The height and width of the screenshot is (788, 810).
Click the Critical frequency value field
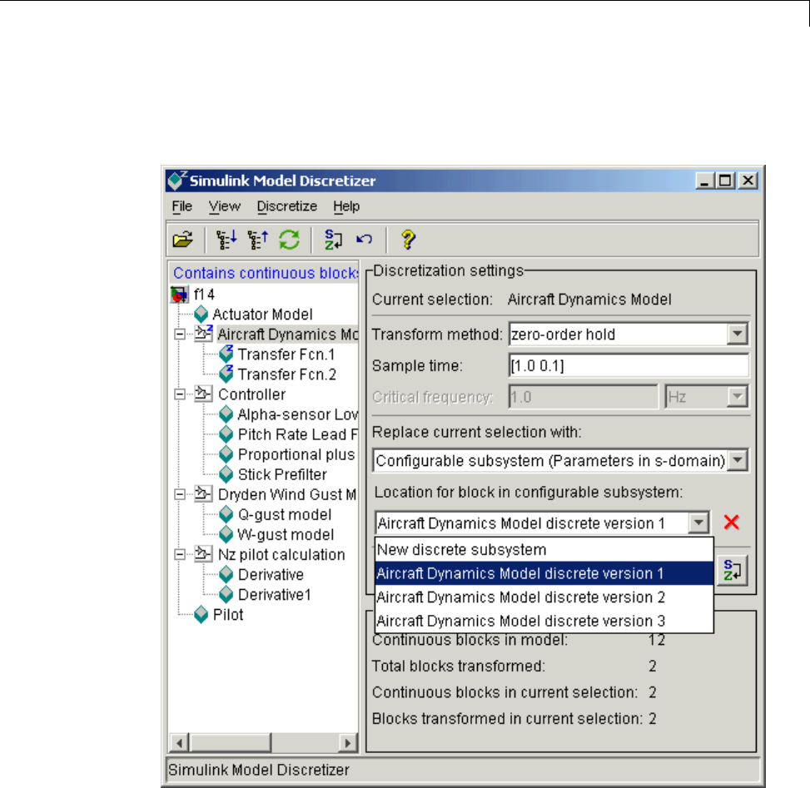click(x=584, y=397)
